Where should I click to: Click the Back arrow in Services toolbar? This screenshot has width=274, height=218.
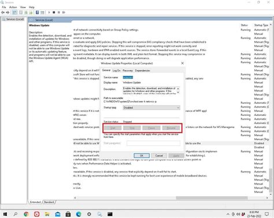click(3, 12)
